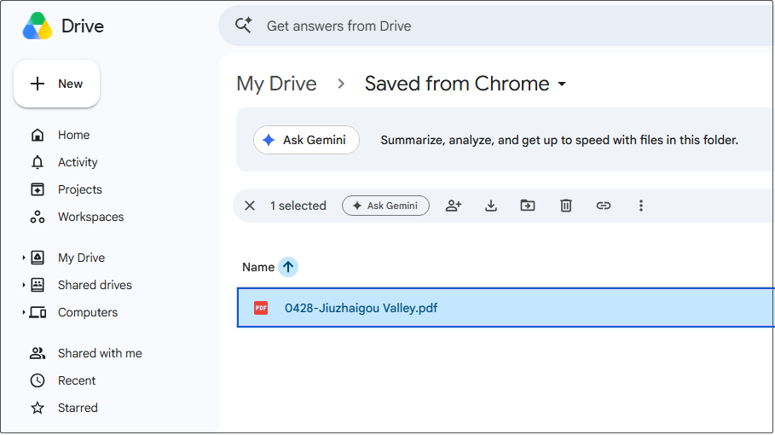Click the Recent clock icon
The height and width of the screenshot is (435, 775).
(x=38, y=380)
